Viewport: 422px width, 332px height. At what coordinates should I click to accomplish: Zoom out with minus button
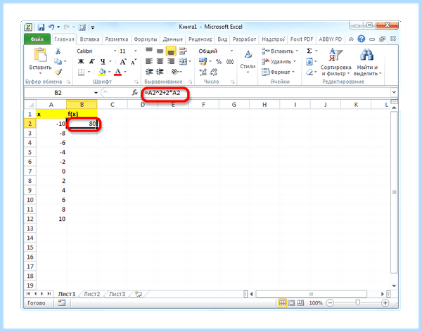330,303
